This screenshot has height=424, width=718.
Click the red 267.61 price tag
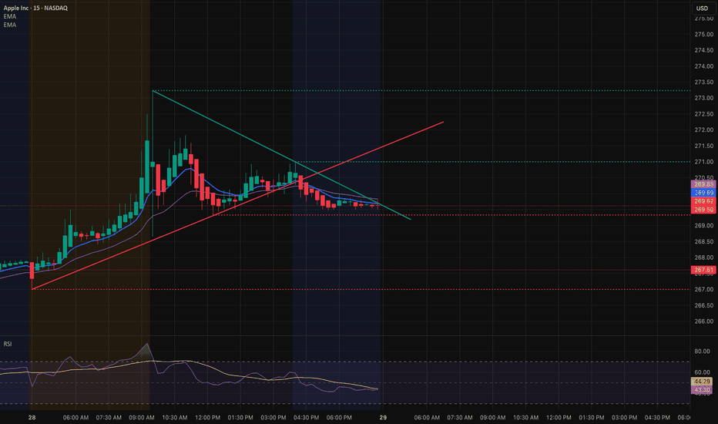705,270
